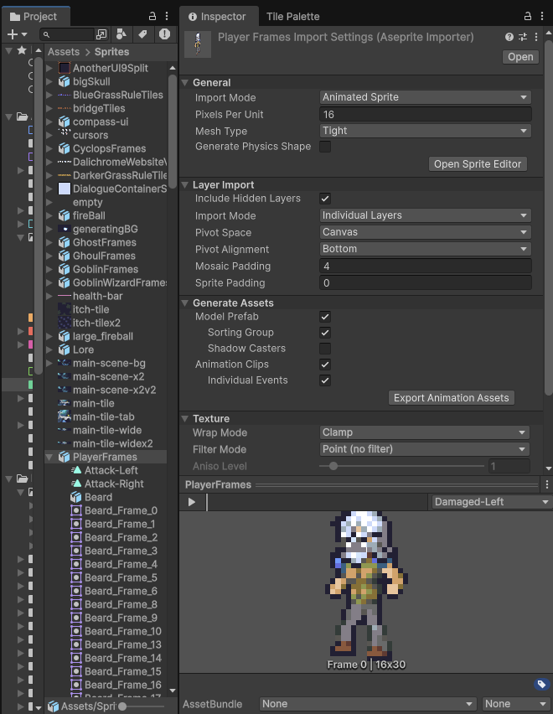Click the asset labels tag icon
Viewport: 553px width, 714px height.
click(x=540, y=685)
